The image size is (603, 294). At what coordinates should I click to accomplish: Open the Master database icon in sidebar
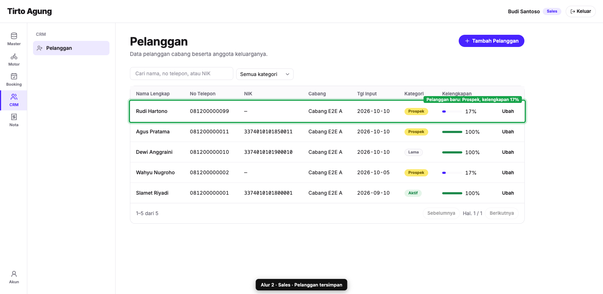coord(14,36)
